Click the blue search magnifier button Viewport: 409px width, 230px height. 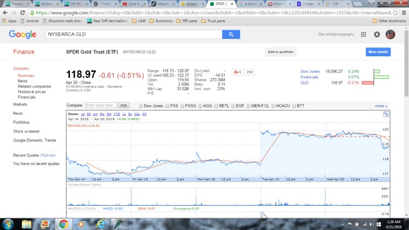coord(231,34)
